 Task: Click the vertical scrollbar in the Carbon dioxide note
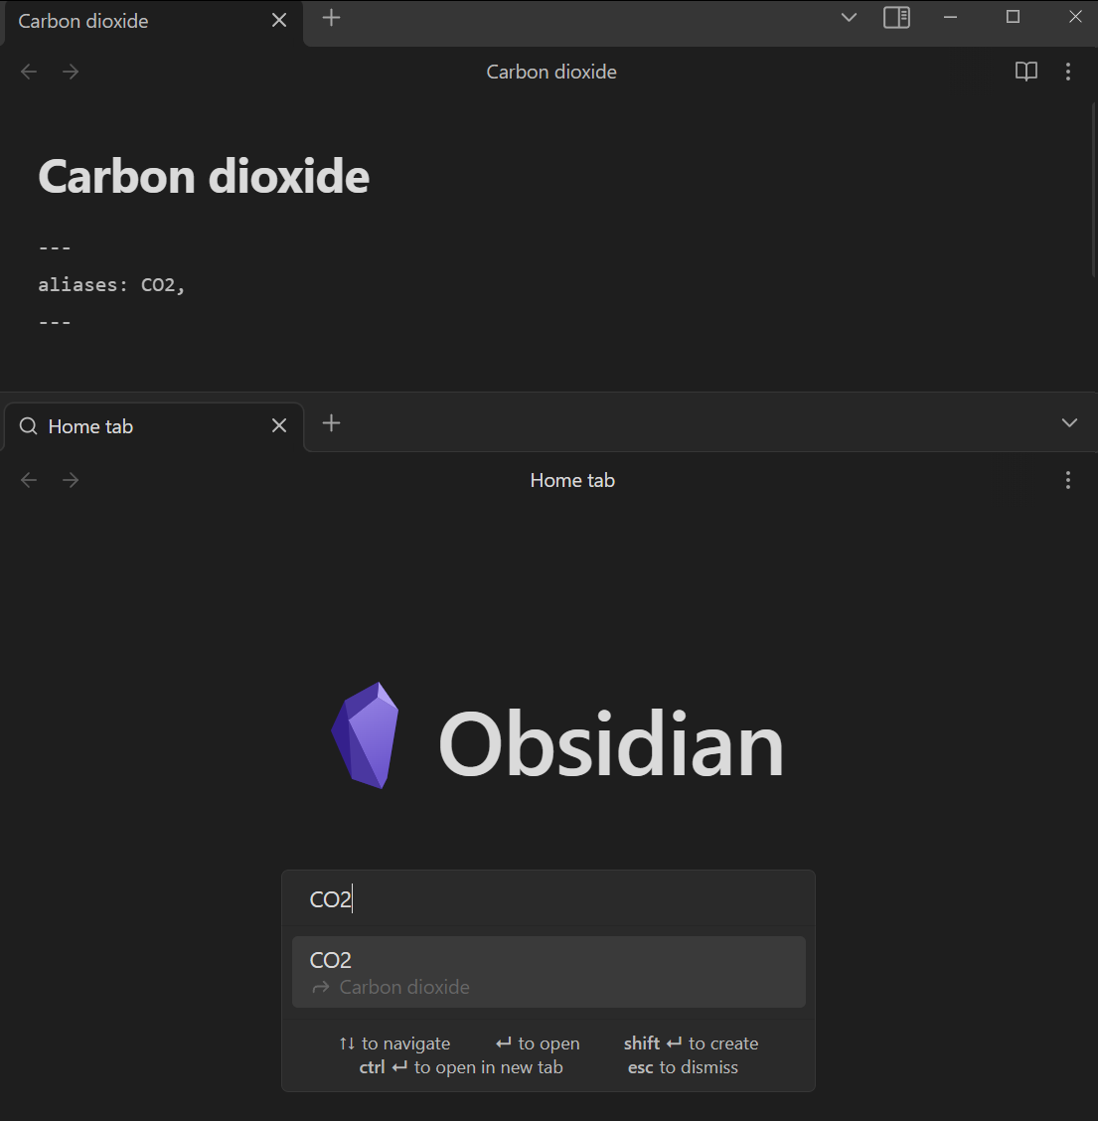(1094, 190)
